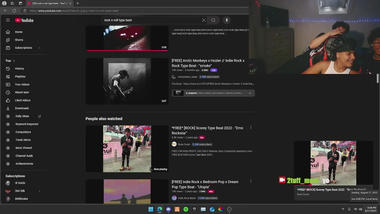Expand the You section chevron
This screenshot has height=214, width=380.
14,61
